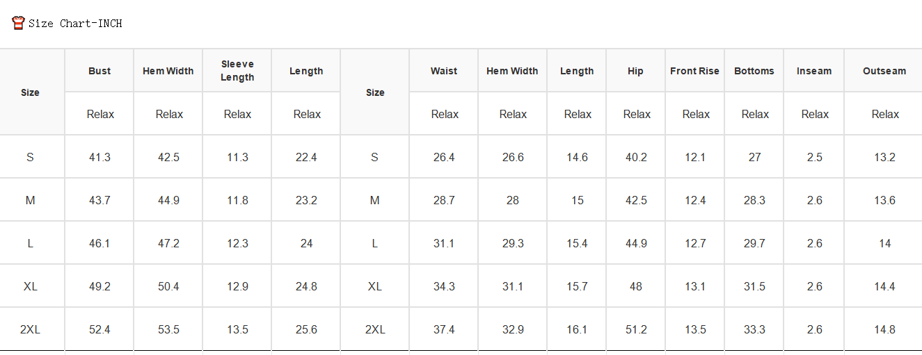
Task: Click the size M waist value 28.7
Action: pyautogui.click(x=444, y=200)
